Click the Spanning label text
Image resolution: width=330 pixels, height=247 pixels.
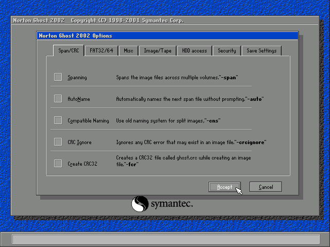[x=77, y=78]
